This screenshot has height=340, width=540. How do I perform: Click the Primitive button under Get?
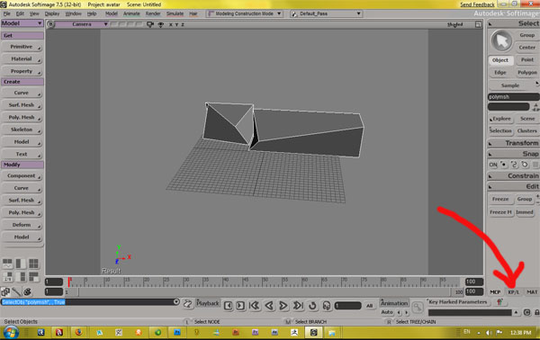[x=22, y=47]
